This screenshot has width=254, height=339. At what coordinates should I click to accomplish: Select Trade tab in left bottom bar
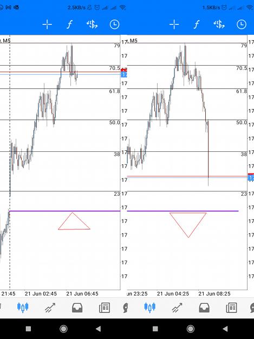[x=50, y=308]
